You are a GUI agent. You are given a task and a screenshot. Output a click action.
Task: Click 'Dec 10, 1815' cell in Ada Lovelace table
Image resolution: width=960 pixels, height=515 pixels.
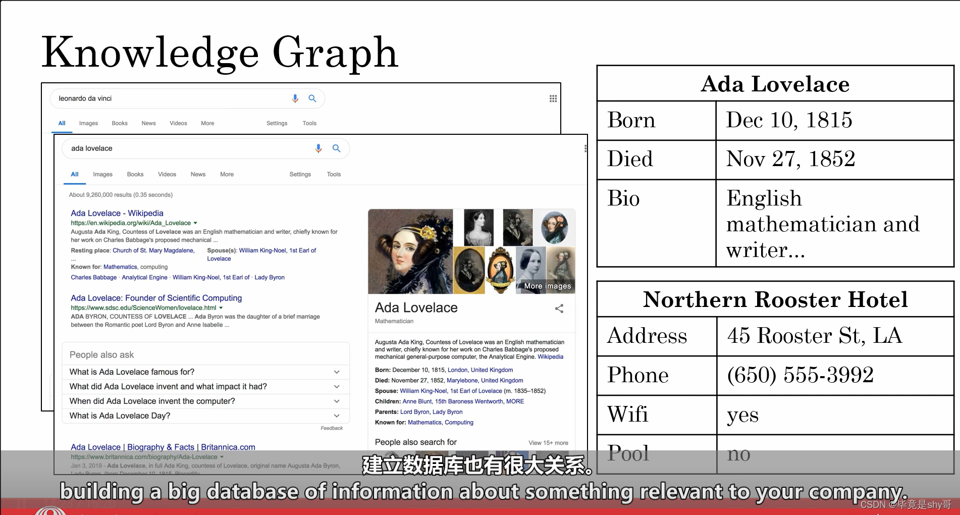point(835,121)
